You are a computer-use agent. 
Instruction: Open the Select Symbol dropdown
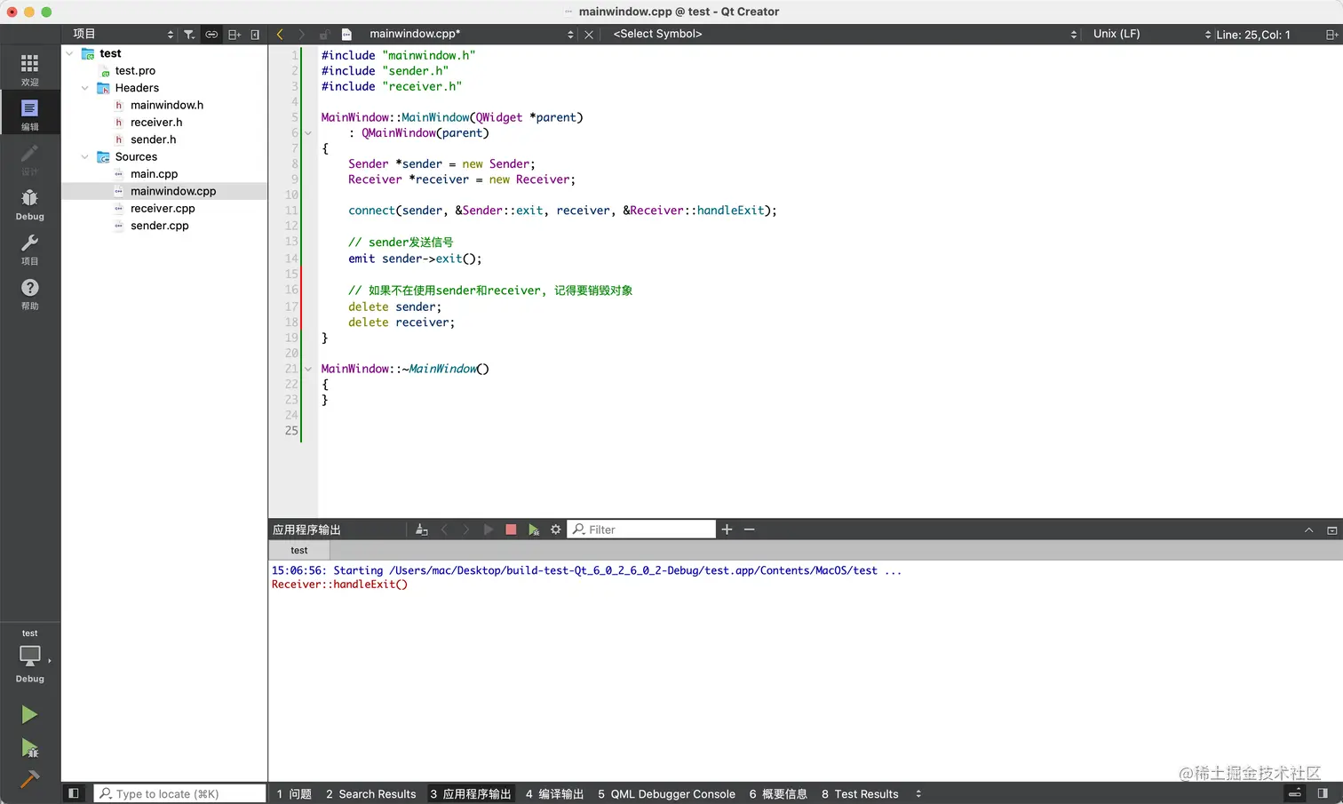pos(844,34)
